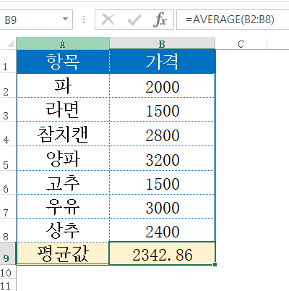This screenshot has height=291, width=289.
Task: Select the cell containing 고추
Action: tap(63, 182)
